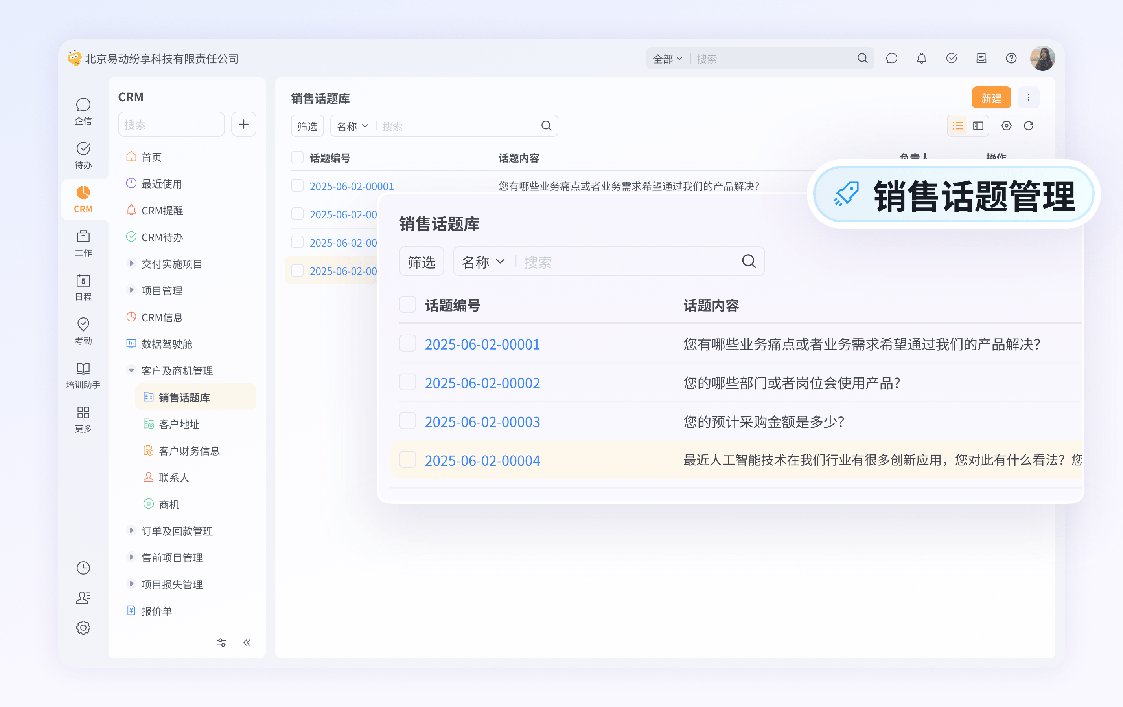
Task: Click the top bar check-circle task icon
Action: [x=952, y=58]
